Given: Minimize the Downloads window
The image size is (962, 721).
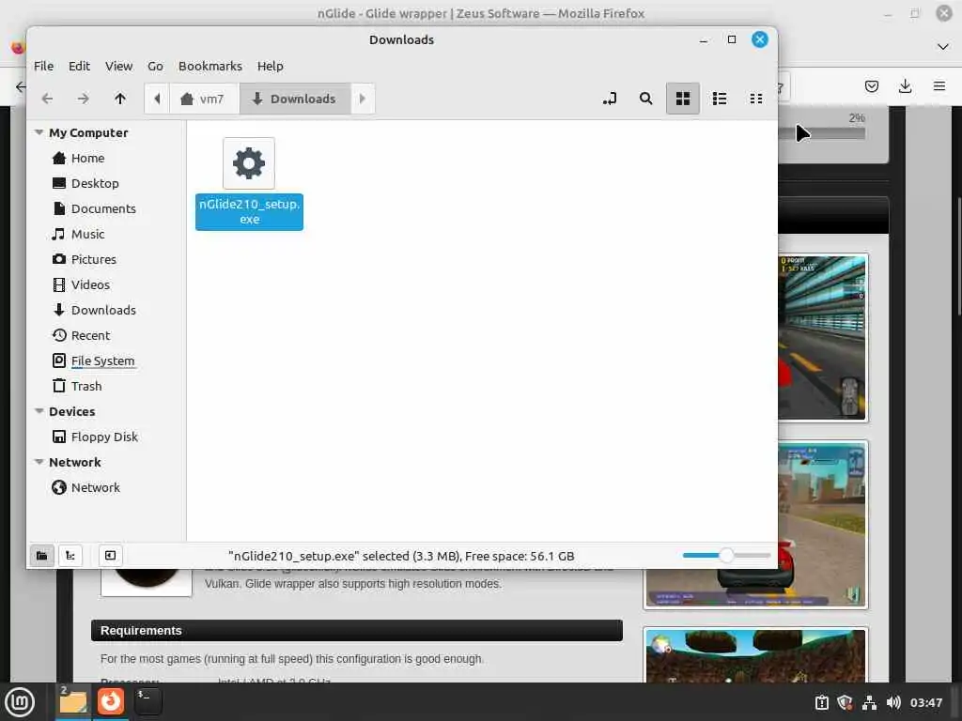Looking at the screenshot, I should tap(704, 39).
